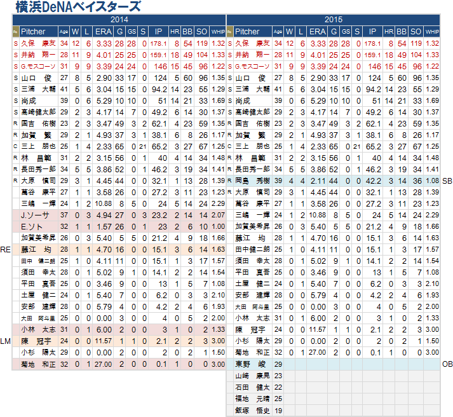Select 田中健二朗 in the 2015 table
453x417 pixels.
pos(252,250)
